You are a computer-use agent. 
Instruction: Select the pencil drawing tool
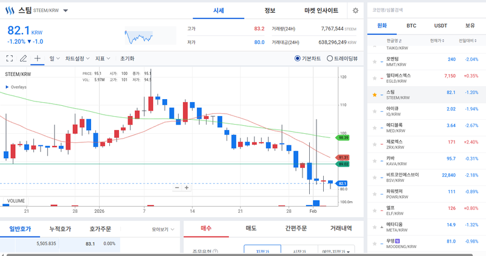tap(23, 59)
